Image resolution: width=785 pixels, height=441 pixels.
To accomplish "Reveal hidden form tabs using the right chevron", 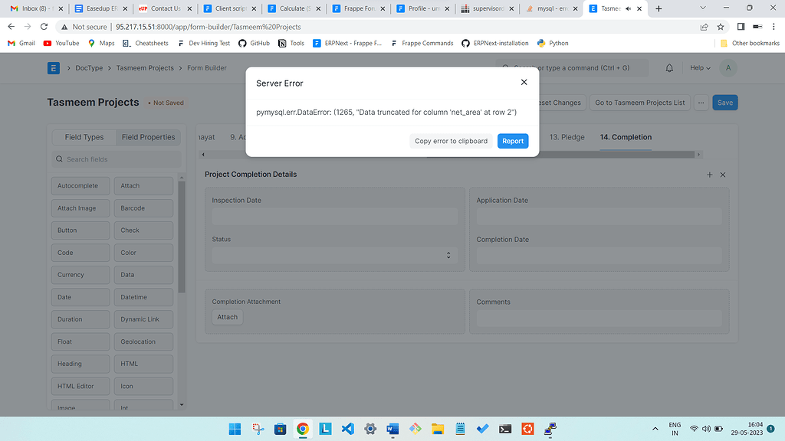I will click(698, 154).
